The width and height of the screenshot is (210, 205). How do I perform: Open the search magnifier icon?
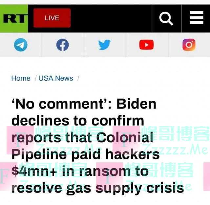pyautogui.click(x=166, y=18)
